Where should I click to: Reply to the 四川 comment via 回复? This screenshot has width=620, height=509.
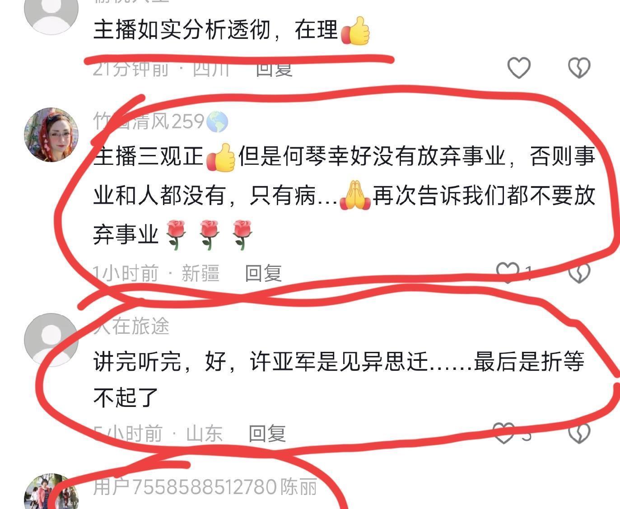(x=274, y=69)
